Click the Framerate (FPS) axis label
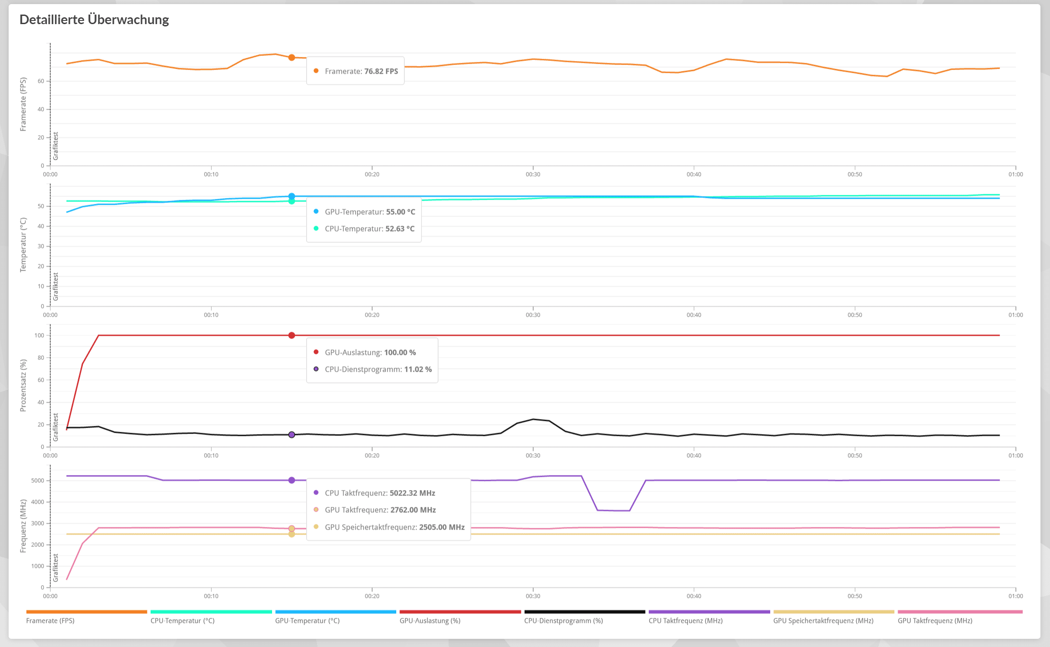 pyautogui.click(x=23, y=104)
